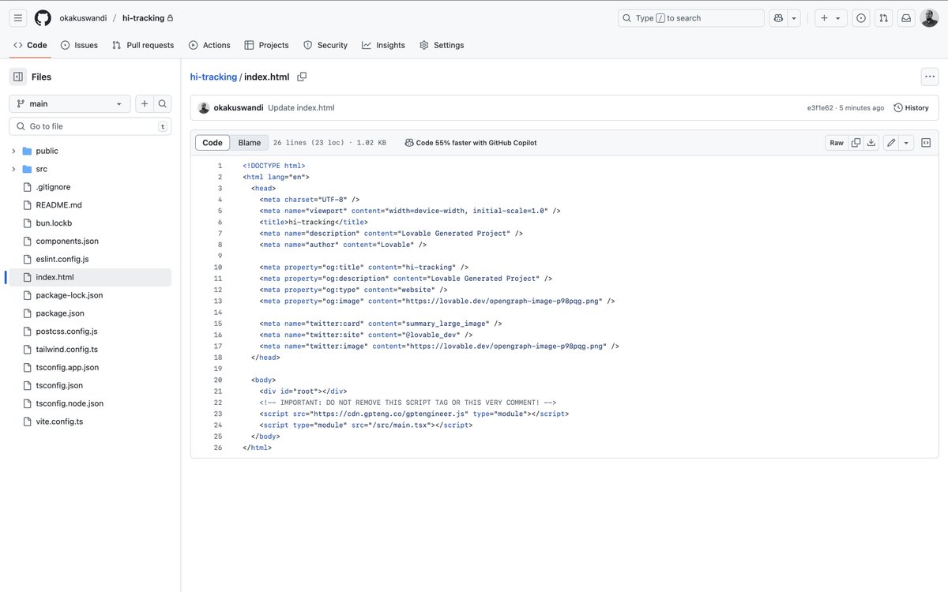This screenshot has width=948, height=592.
Task: Open the symbols pane icon
Action: pyautogui.click(x=926, y=143)
